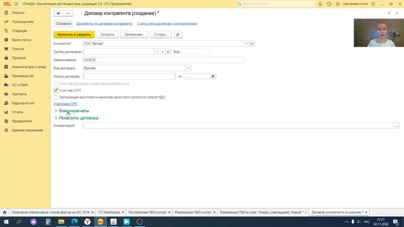Click the Номенклатура и склад icon
The width and height of the screenshot is (404, 227).
[6, 67]
